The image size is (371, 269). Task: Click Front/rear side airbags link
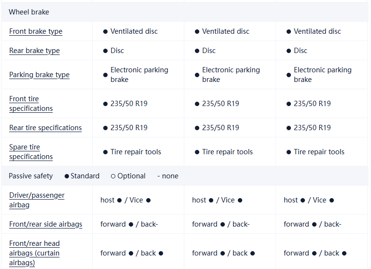tap(45, 224)
